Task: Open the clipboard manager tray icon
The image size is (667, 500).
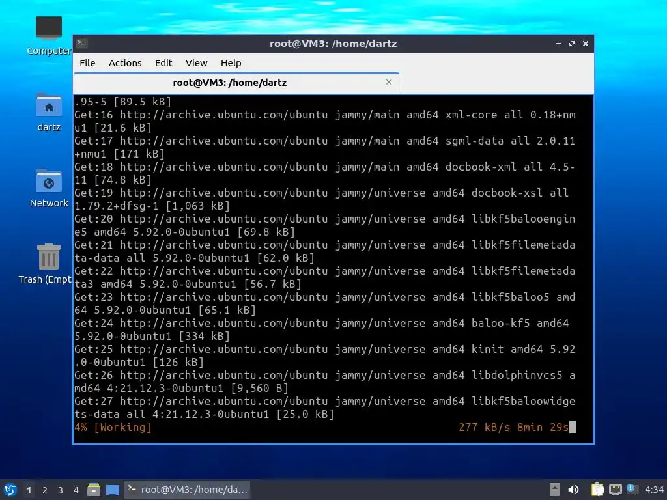Action: click(x=597, y=490)
